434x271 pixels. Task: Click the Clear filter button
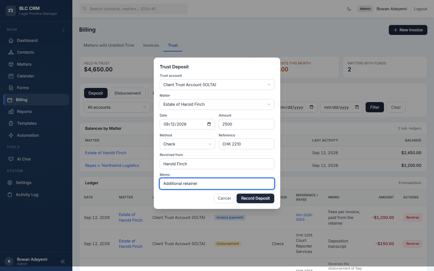396,107
